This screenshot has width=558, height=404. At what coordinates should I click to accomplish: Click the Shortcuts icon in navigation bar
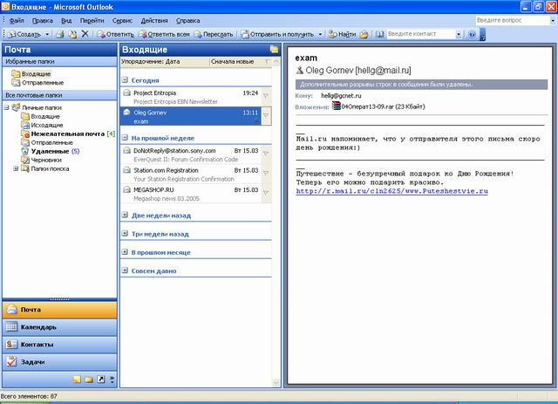[101, 380]
